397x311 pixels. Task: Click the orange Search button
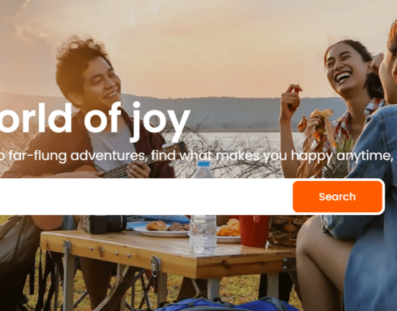click(337, 197)
